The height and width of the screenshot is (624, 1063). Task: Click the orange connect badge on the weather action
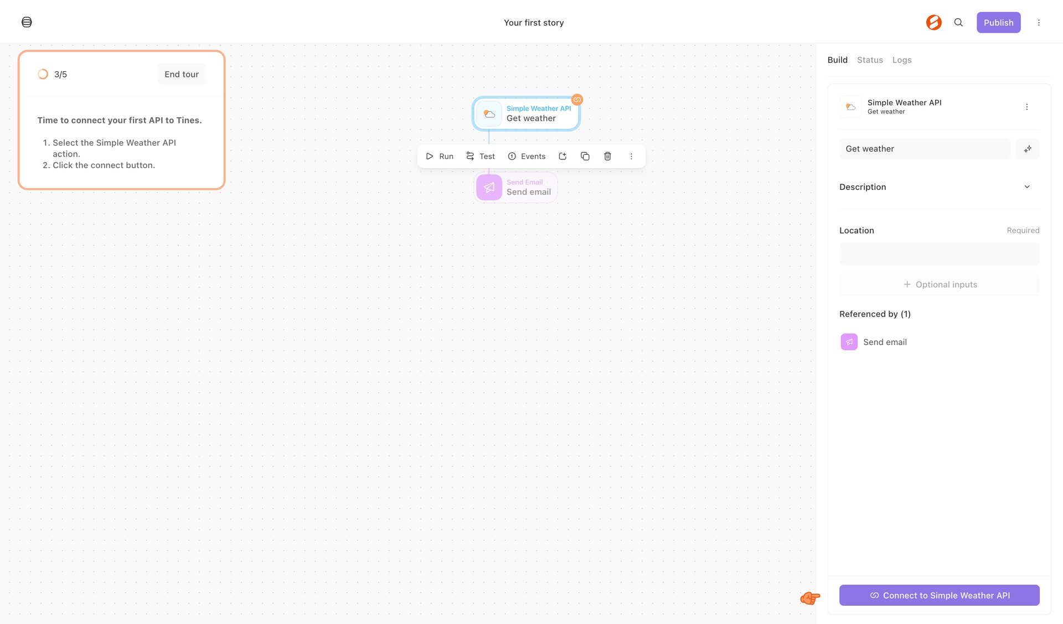click(x=577, y=100)
